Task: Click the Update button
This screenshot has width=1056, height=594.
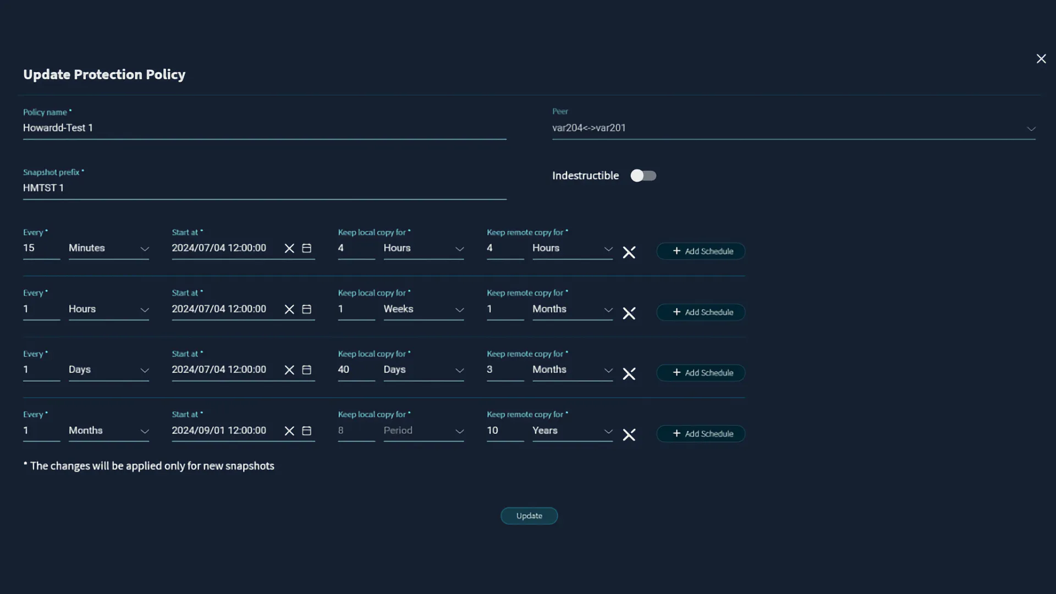Action: [x=529, y=516]
